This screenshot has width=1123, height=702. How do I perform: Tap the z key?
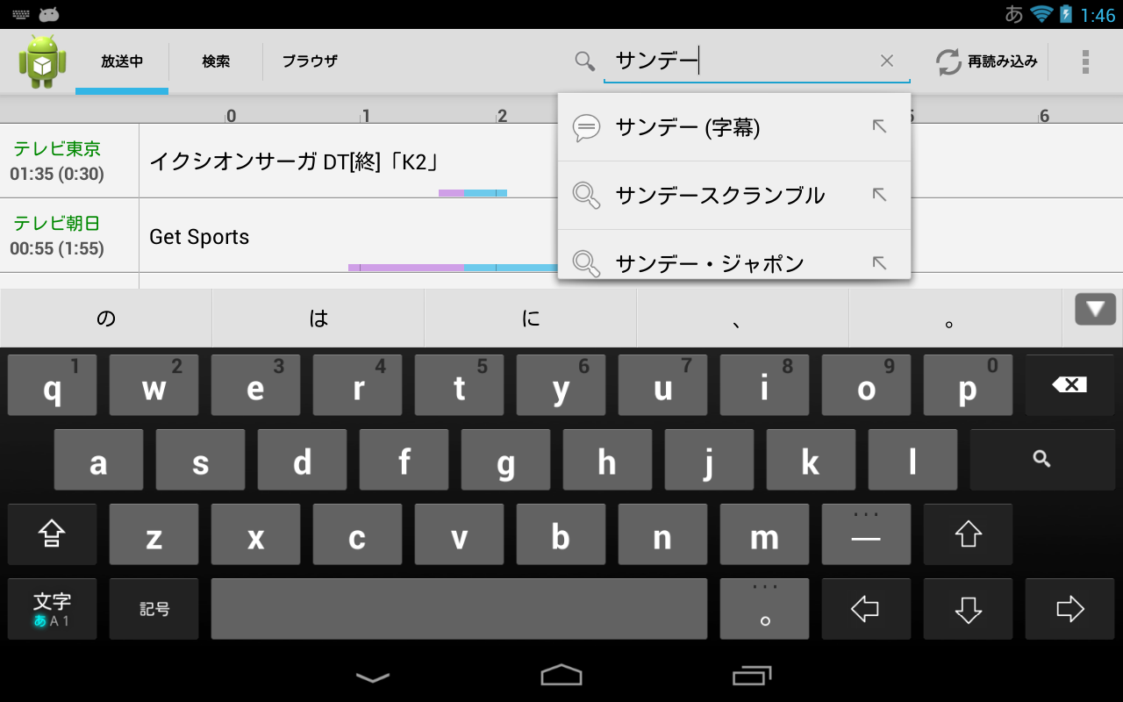coord(154,534)
